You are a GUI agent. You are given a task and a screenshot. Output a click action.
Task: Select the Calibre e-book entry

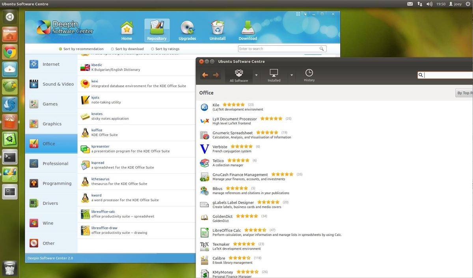pos(335,260)
